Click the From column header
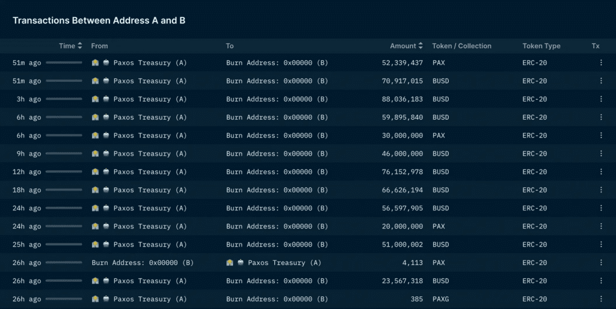Viewport: 616px width, 309px height. coord(99,46)
